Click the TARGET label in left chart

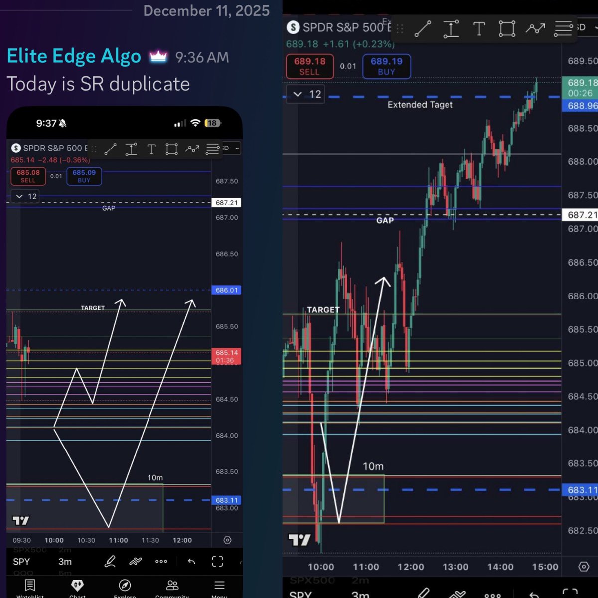pos(93,308)
